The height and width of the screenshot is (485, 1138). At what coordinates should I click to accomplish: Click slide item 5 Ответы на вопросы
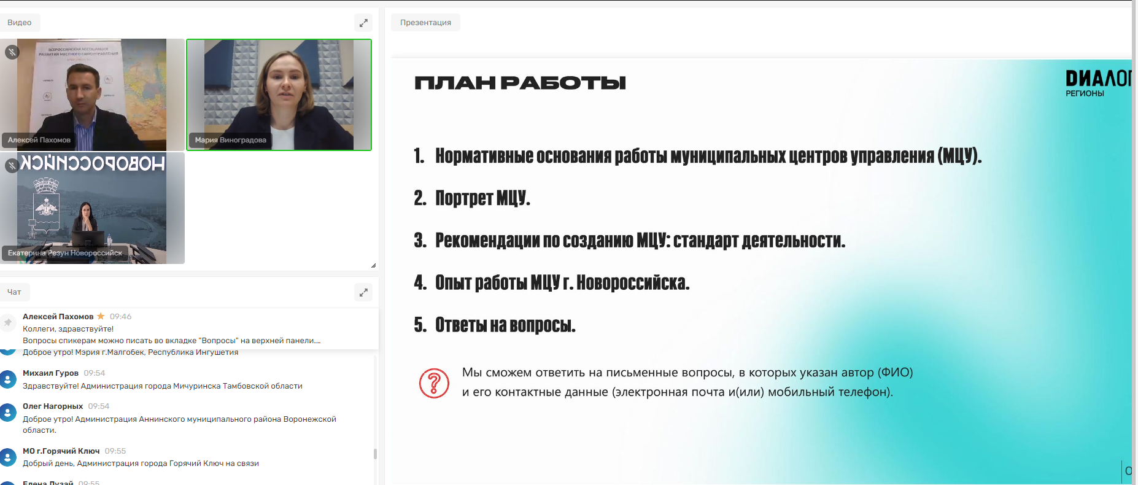tap(495, 324)
